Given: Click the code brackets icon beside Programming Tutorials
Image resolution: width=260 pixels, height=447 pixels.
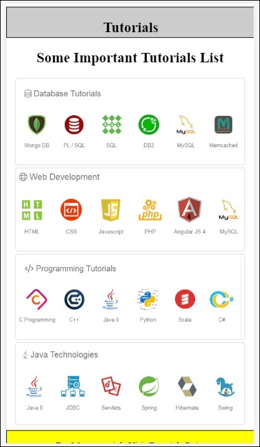Looking at the screenshot, I should [30, 269].
